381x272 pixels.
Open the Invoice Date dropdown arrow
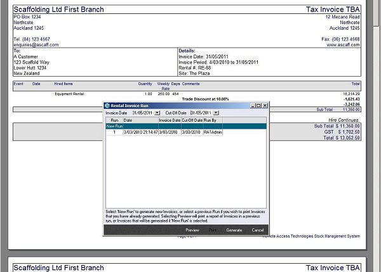[157, 112]
